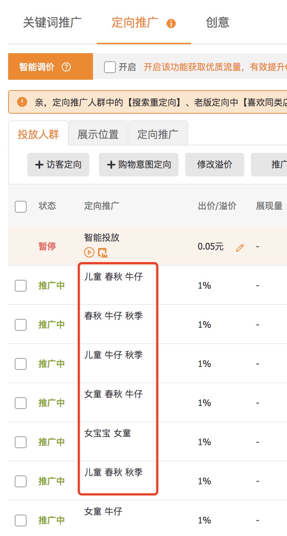Click the 暂停 status of 智能投放 row
287x536 pixels.
click(47, 247)
